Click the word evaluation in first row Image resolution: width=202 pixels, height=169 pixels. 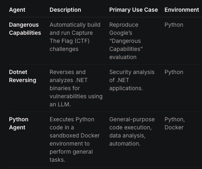123,57
